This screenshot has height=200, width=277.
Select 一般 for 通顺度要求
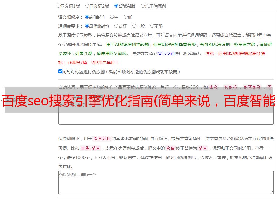point(134,26)
